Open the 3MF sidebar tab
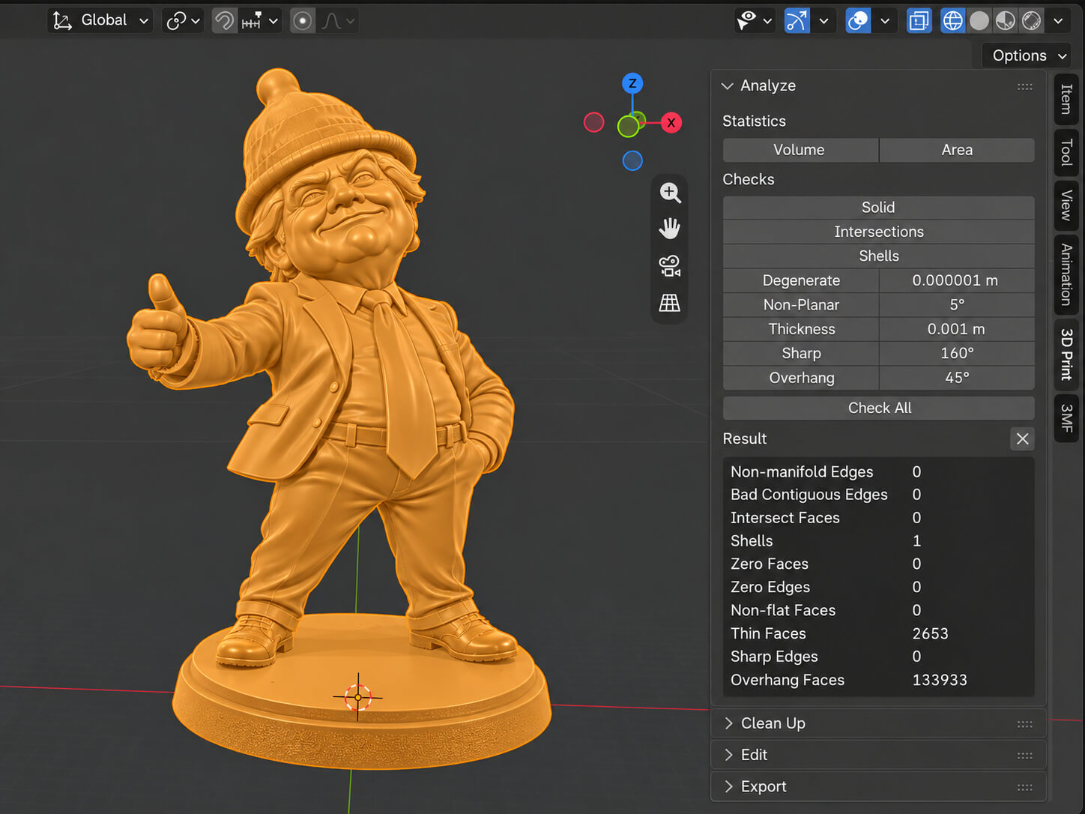The width and height of the screenshot is (1085, 814). click(x=1066, y=418)
